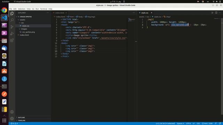
Task: Open more actions for style.css editor group
Action: click(x=220, y=13)
